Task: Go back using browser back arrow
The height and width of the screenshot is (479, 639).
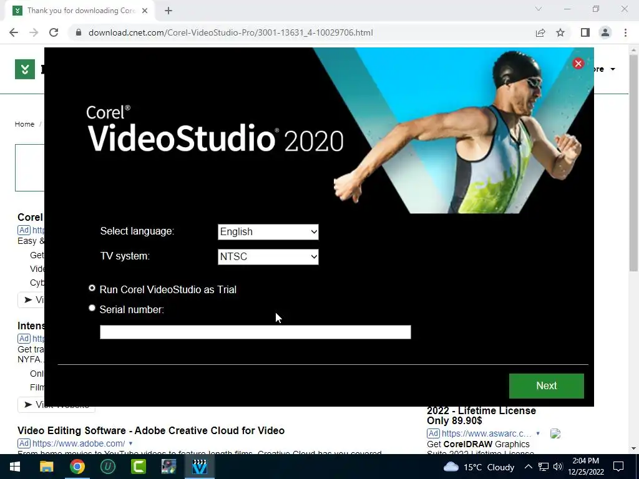Action: pos(14,32)
